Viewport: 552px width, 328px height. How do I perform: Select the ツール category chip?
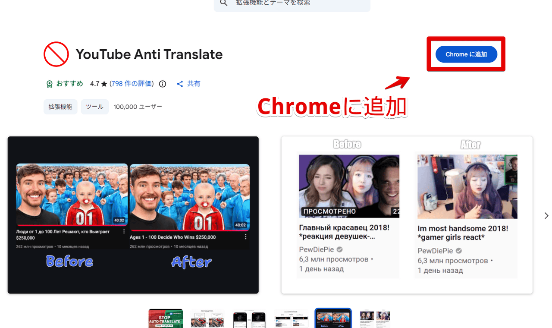pos(94,107)
